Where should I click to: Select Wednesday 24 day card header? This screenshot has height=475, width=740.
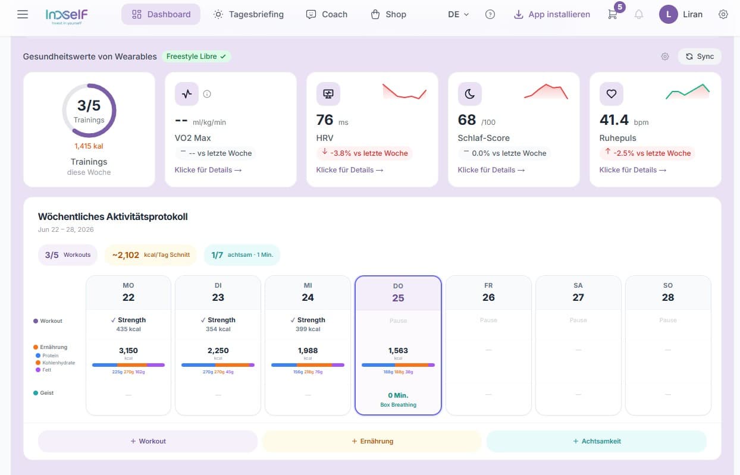pos(308,292)
